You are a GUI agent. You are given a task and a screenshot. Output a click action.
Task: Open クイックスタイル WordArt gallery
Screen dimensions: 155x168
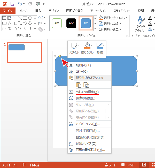click(x=141, y=24)
